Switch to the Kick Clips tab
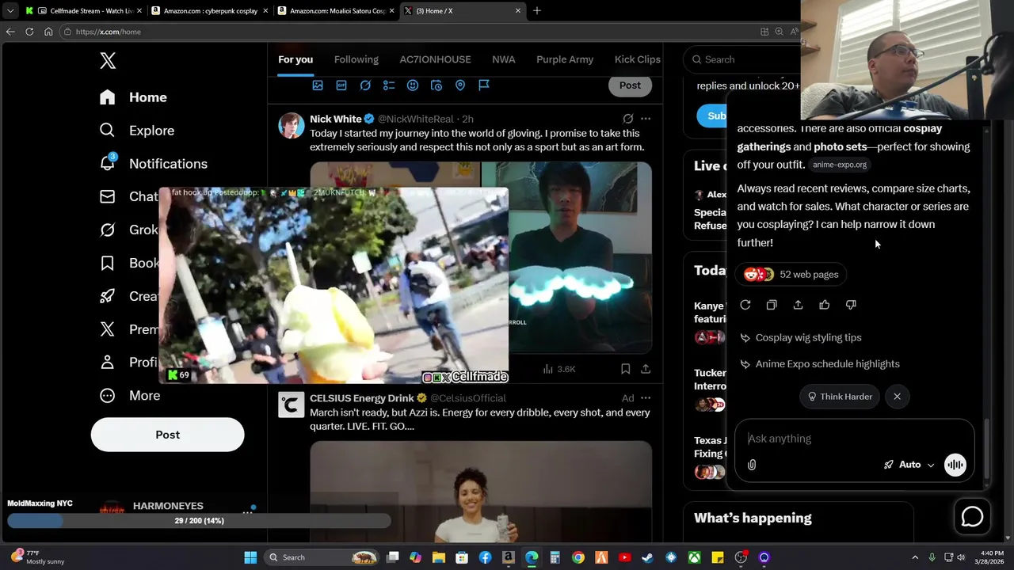Viewport: 1014px width, 570px height. [x=638, y=59]
